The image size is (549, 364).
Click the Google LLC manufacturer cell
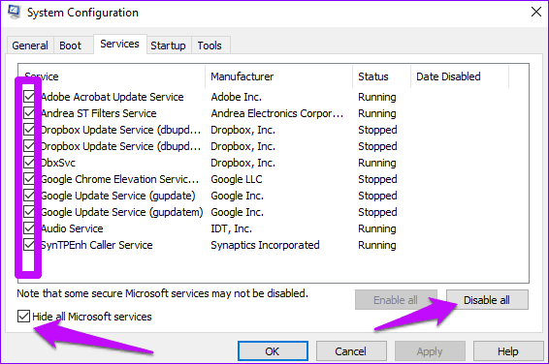tap(237, 179)
